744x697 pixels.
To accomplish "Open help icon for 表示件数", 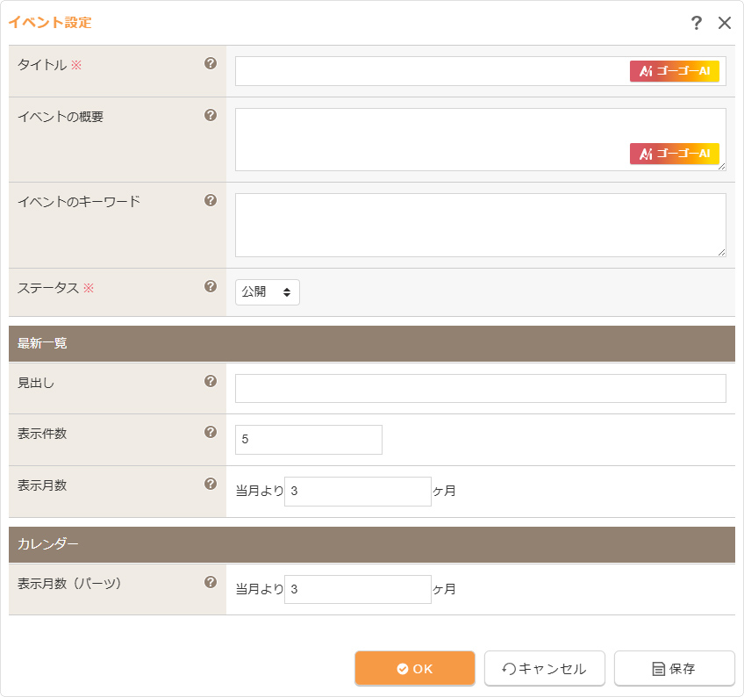I will (211, 432).
